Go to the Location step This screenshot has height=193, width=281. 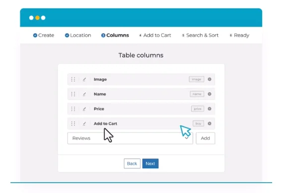click(x=78, y=36)
